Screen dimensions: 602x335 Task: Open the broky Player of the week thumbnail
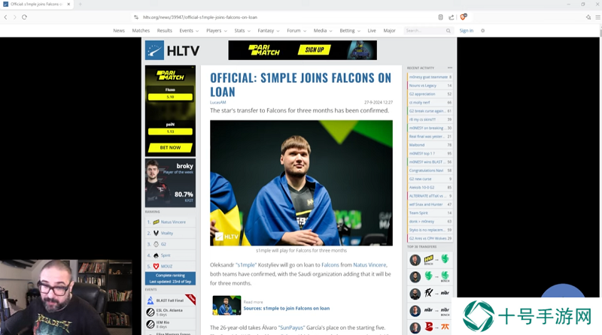pyautogui.click(x=170, y=183)
